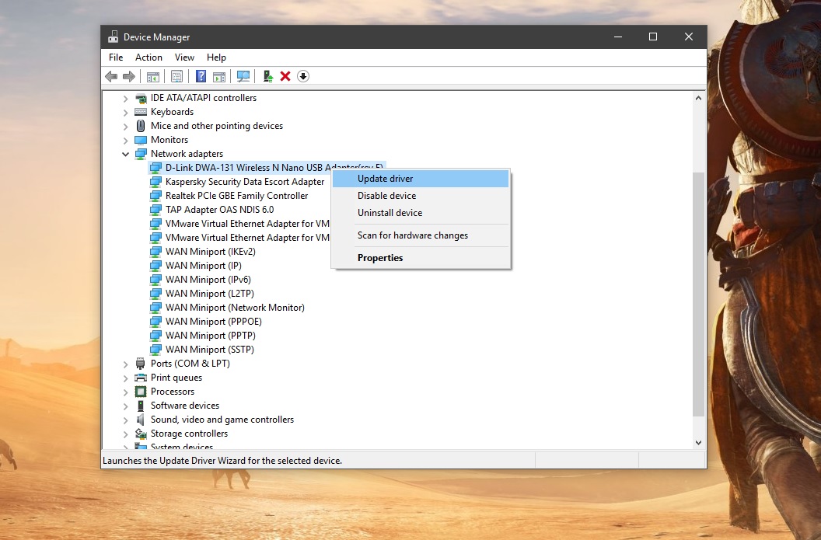This screenshot has height=540, width=821.
Task: Choose Scan for hardware changes entry
Action: (x=421, y=235)
